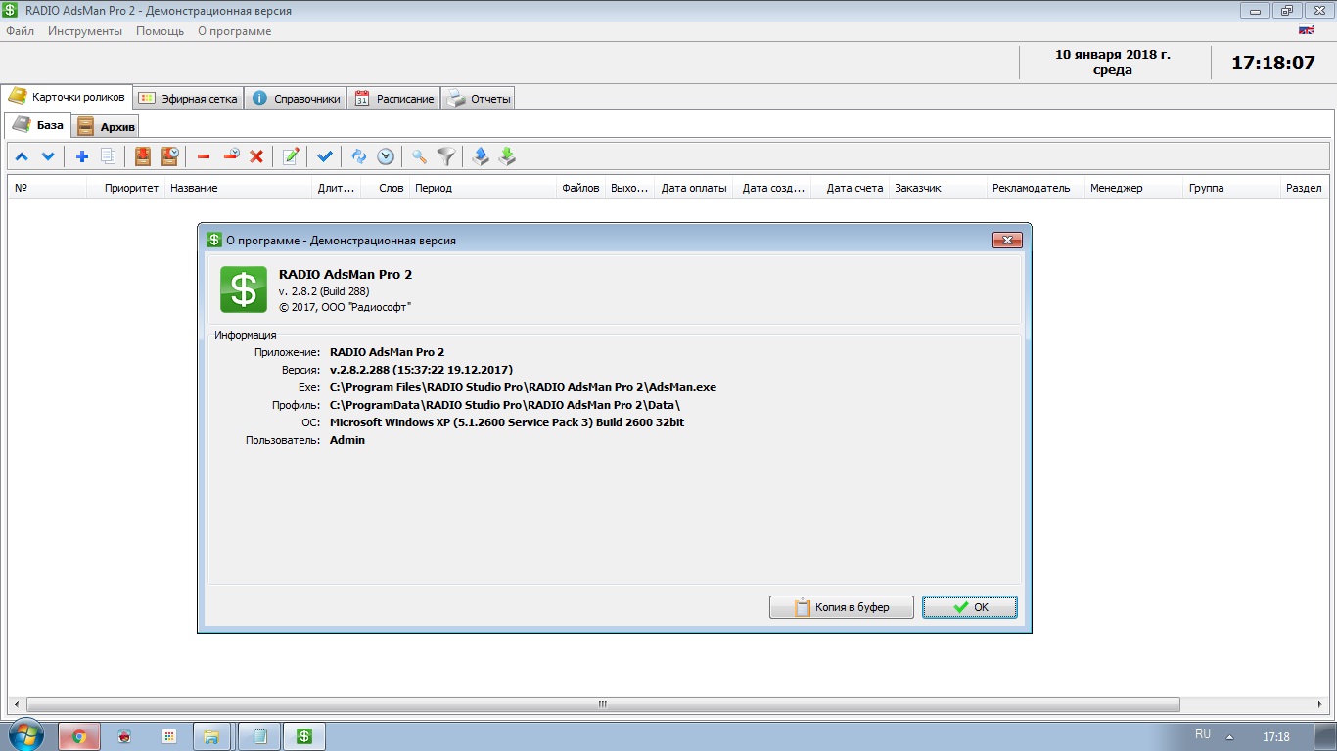Switch to the Расписание tab
Image resolution: width=1337 pixels, height=751 pixels.
pyautogui.click(x=393, y=99)
